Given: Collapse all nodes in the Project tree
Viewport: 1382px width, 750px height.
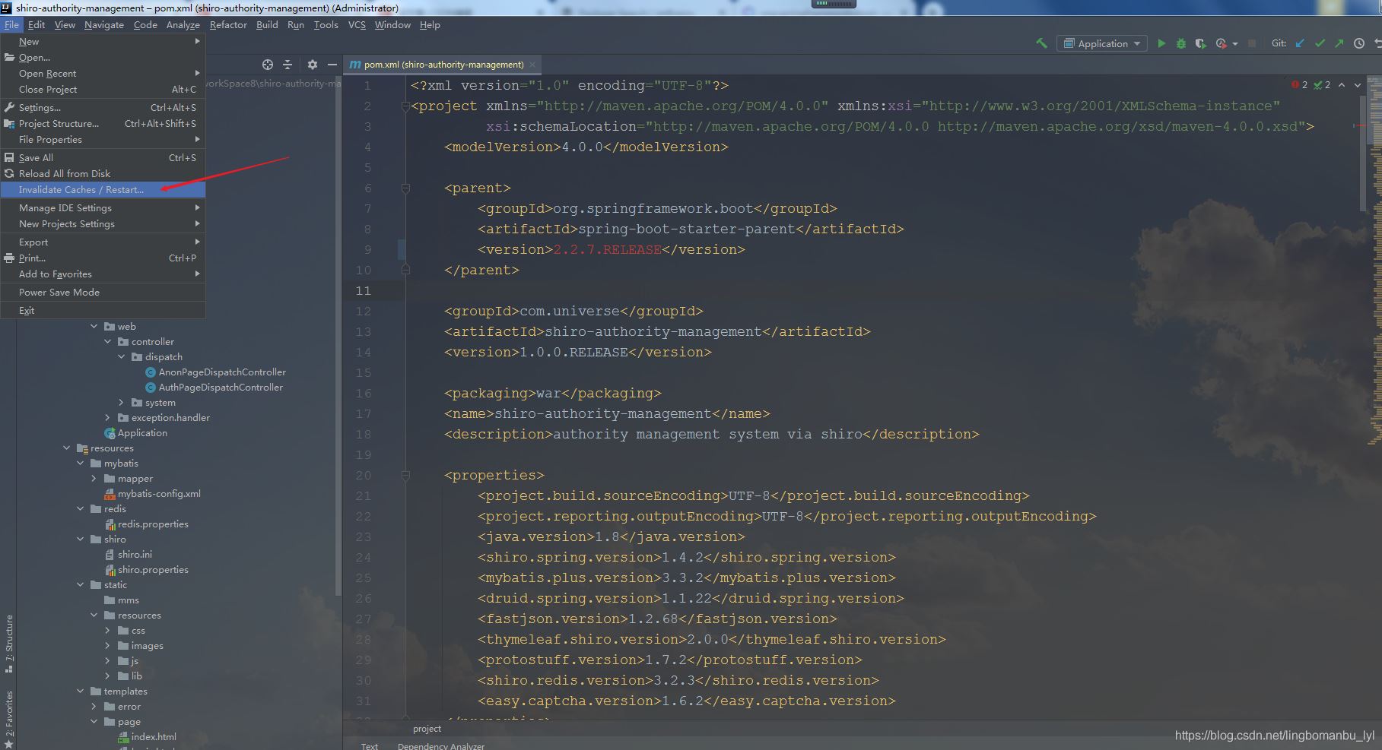Looking at the screenshot, I should 288,65.
